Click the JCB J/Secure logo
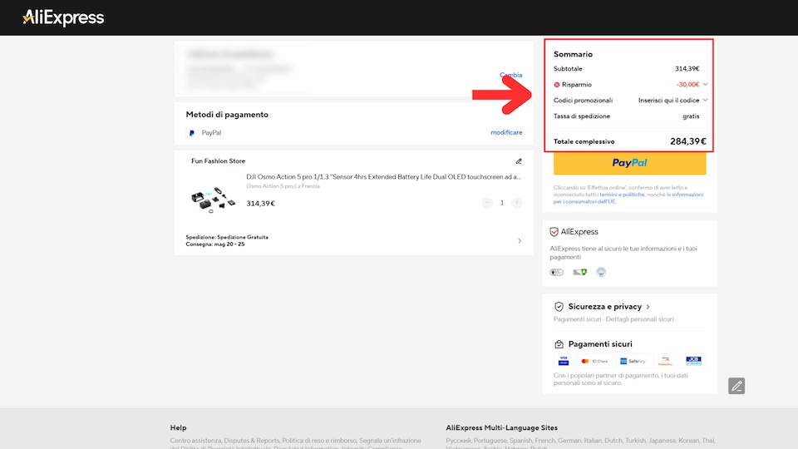 pyautogui.click(x=693, y=361)
